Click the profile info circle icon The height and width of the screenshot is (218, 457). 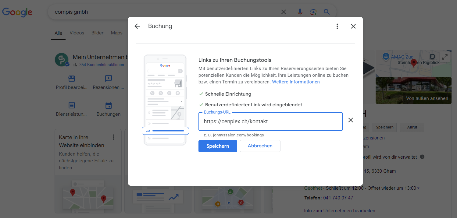coord(422,157)
